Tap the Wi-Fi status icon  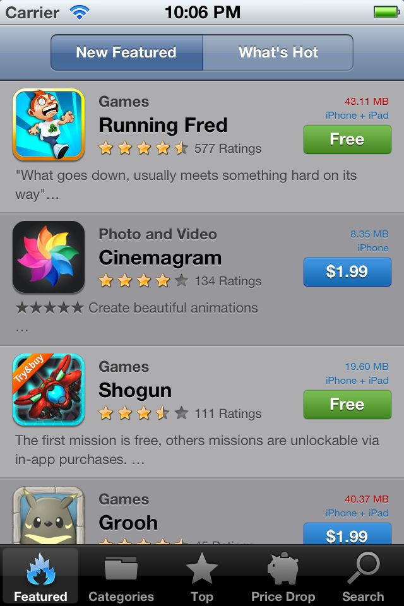[x=80, y=13]
